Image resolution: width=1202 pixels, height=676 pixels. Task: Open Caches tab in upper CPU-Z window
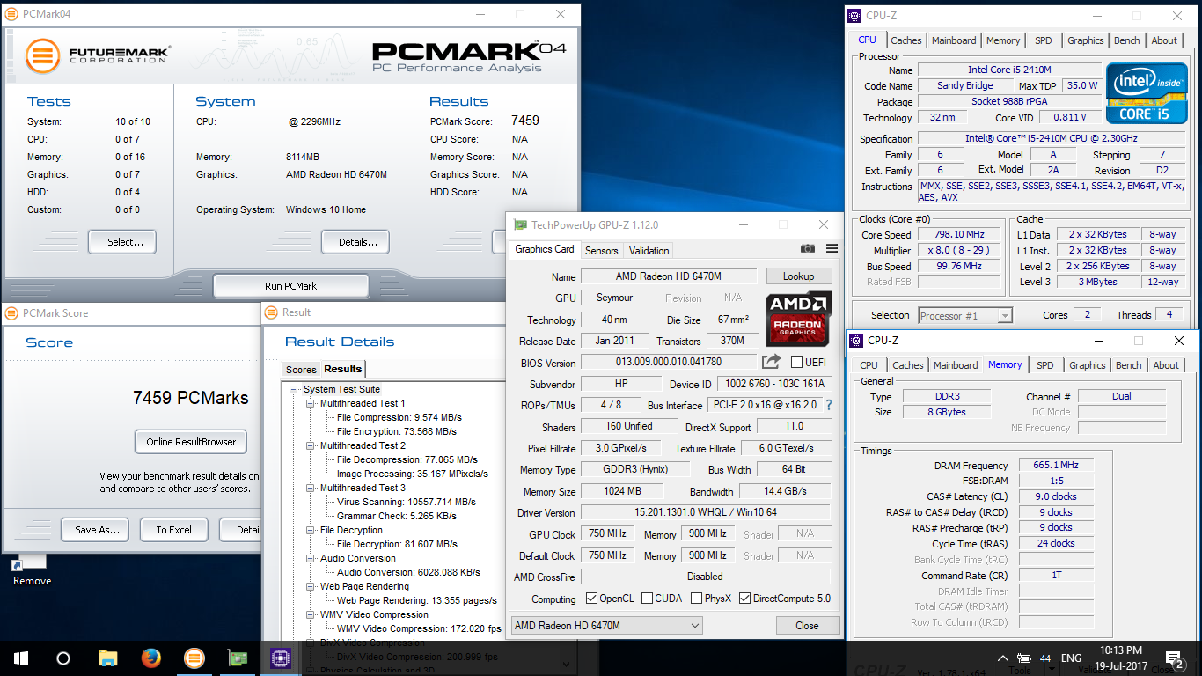tap(906, 40)
